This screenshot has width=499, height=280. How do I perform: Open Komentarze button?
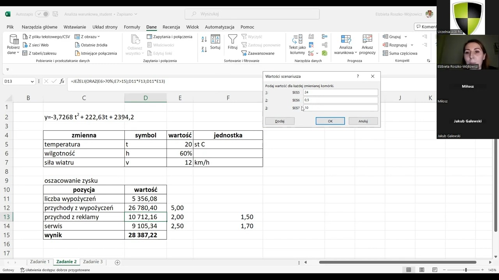[426, 27]
